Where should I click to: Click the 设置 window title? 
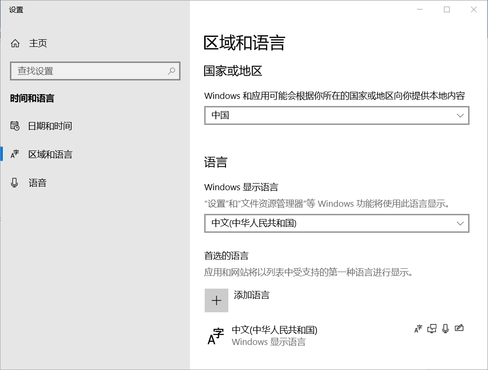16,9
